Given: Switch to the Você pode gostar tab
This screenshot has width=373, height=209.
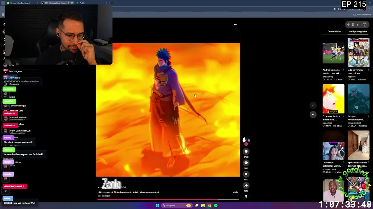Looking at the screenshot, I should point(358,31).
